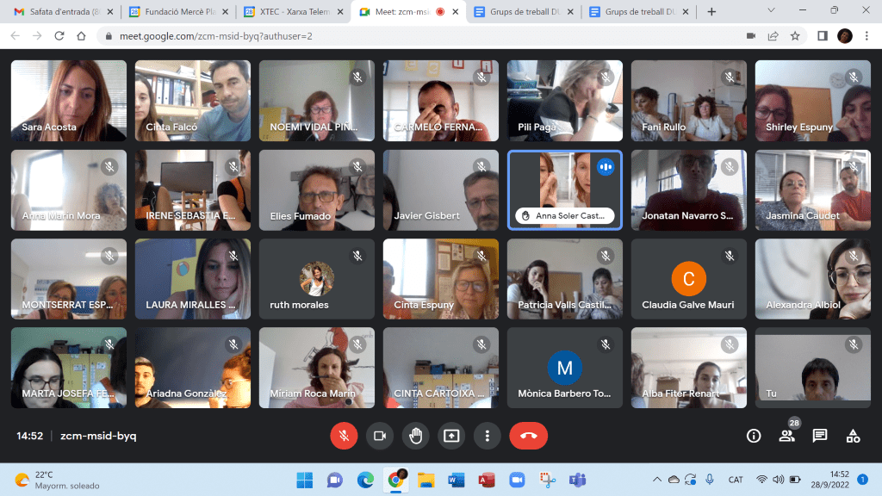The width and height of the screenshot is (882, 496).
Task: Open a new tab with plus button
Action: (711, 12)
